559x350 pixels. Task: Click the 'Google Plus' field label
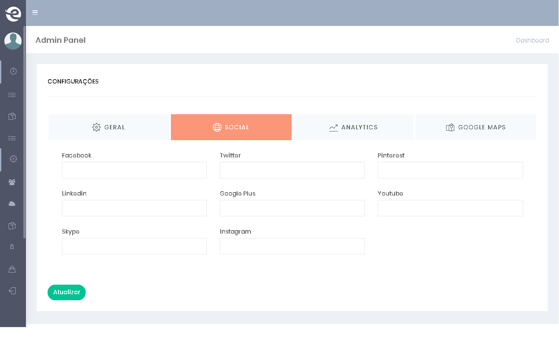[x=238, y=193]
